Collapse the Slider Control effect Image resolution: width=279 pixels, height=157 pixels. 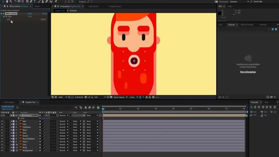click(x=1, y=14)
